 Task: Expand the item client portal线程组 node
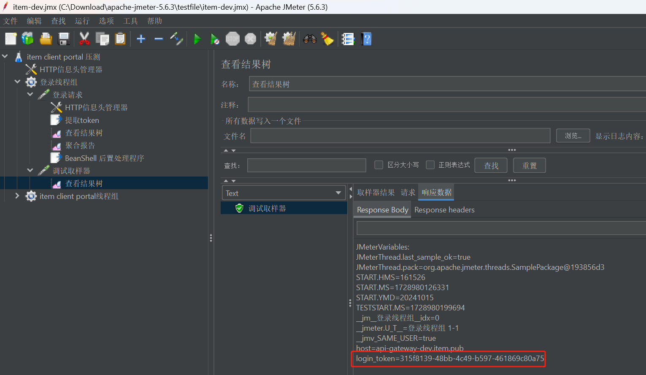click(x=17, y=196)
